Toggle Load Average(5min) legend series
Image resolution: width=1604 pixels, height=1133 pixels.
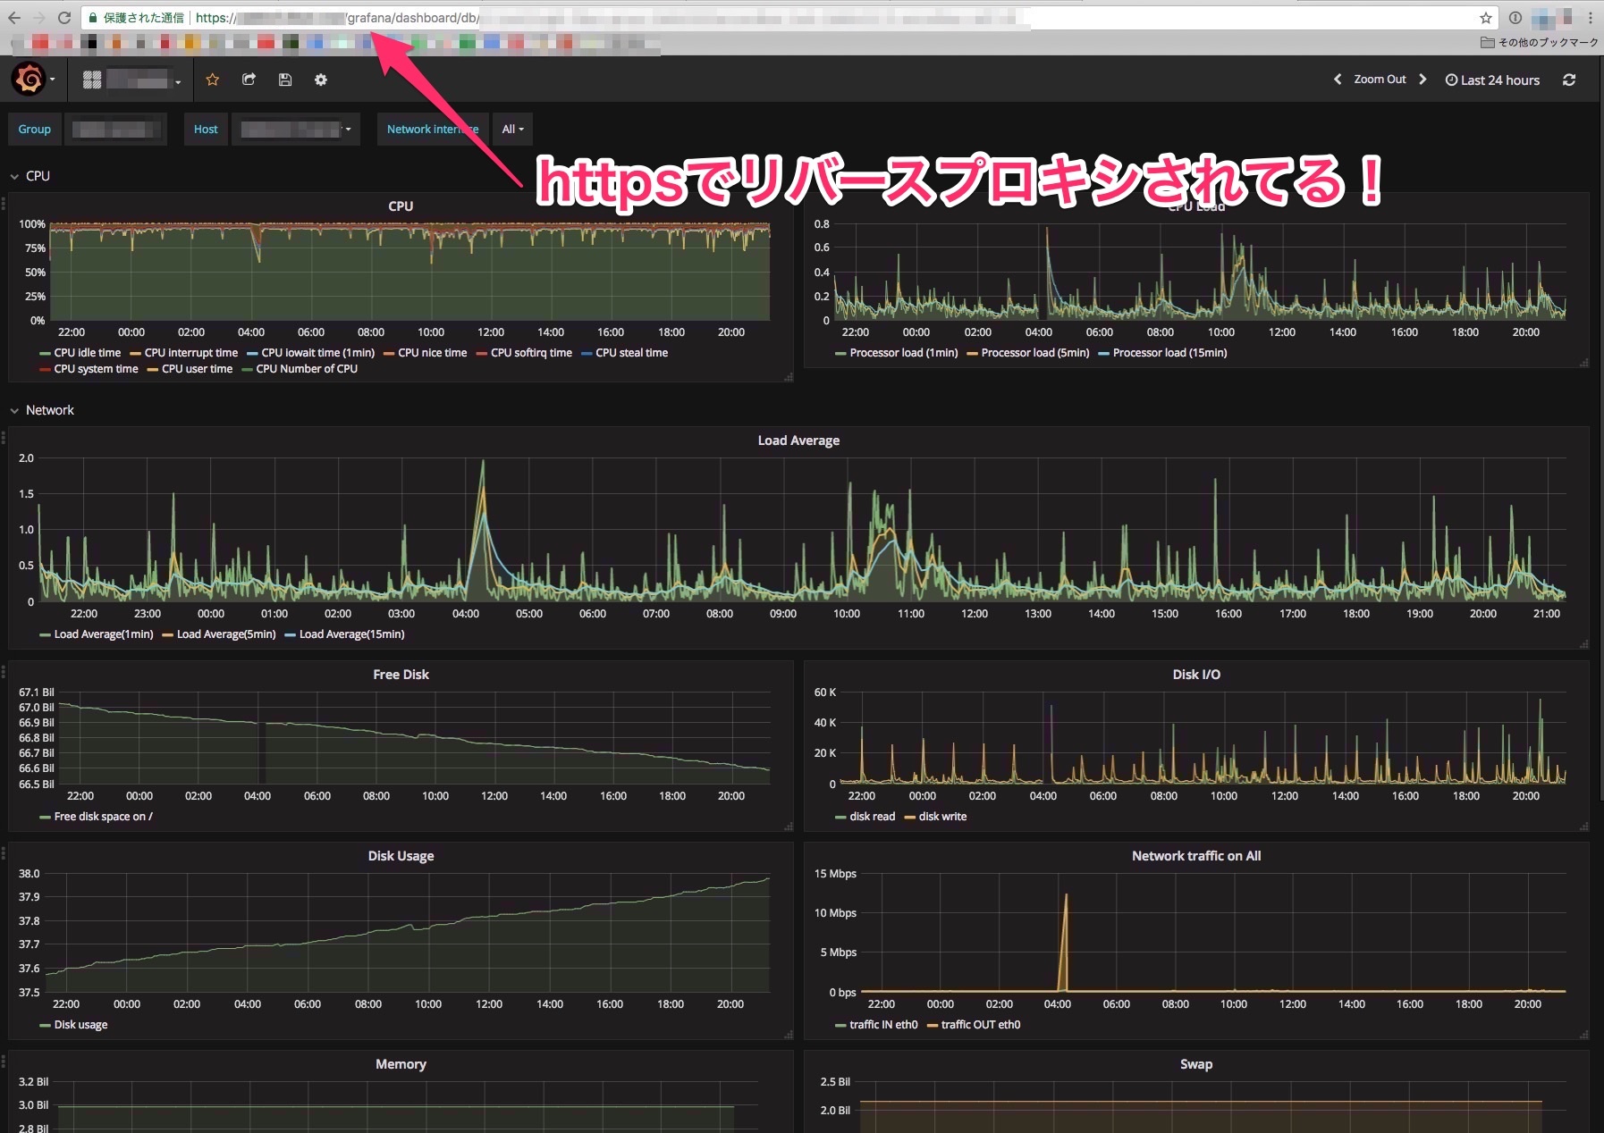pos(225,634)
